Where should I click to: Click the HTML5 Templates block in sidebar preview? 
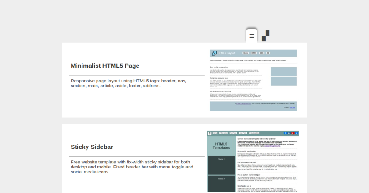[x=221, y=146]
